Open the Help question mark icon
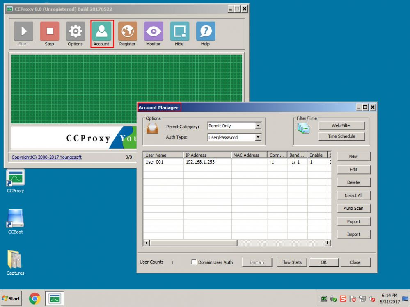 [x=206, y=31]
